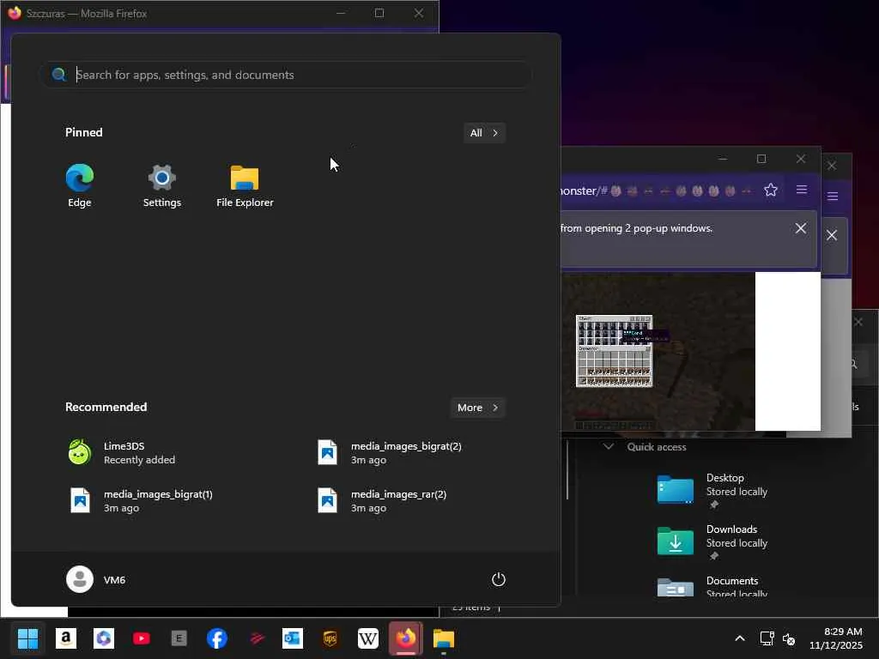Viewport: 879px width, 659px height.
Task: Open Copilot app from the taskbar
Action: 104,638
